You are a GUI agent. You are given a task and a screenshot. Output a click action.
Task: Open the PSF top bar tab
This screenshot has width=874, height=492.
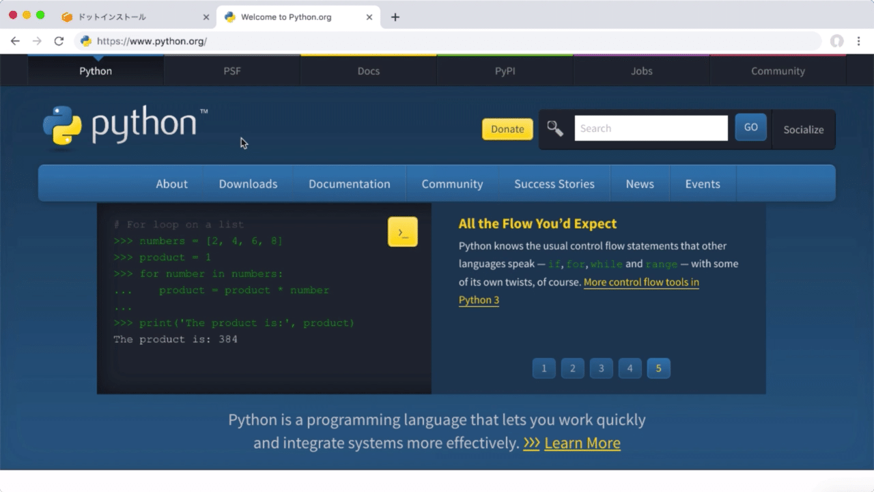coord(232,71)
